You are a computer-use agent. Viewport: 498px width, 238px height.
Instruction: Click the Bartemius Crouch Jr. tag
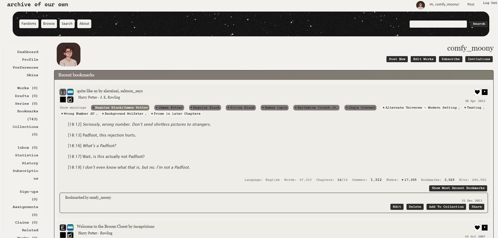tap(316, 108)
